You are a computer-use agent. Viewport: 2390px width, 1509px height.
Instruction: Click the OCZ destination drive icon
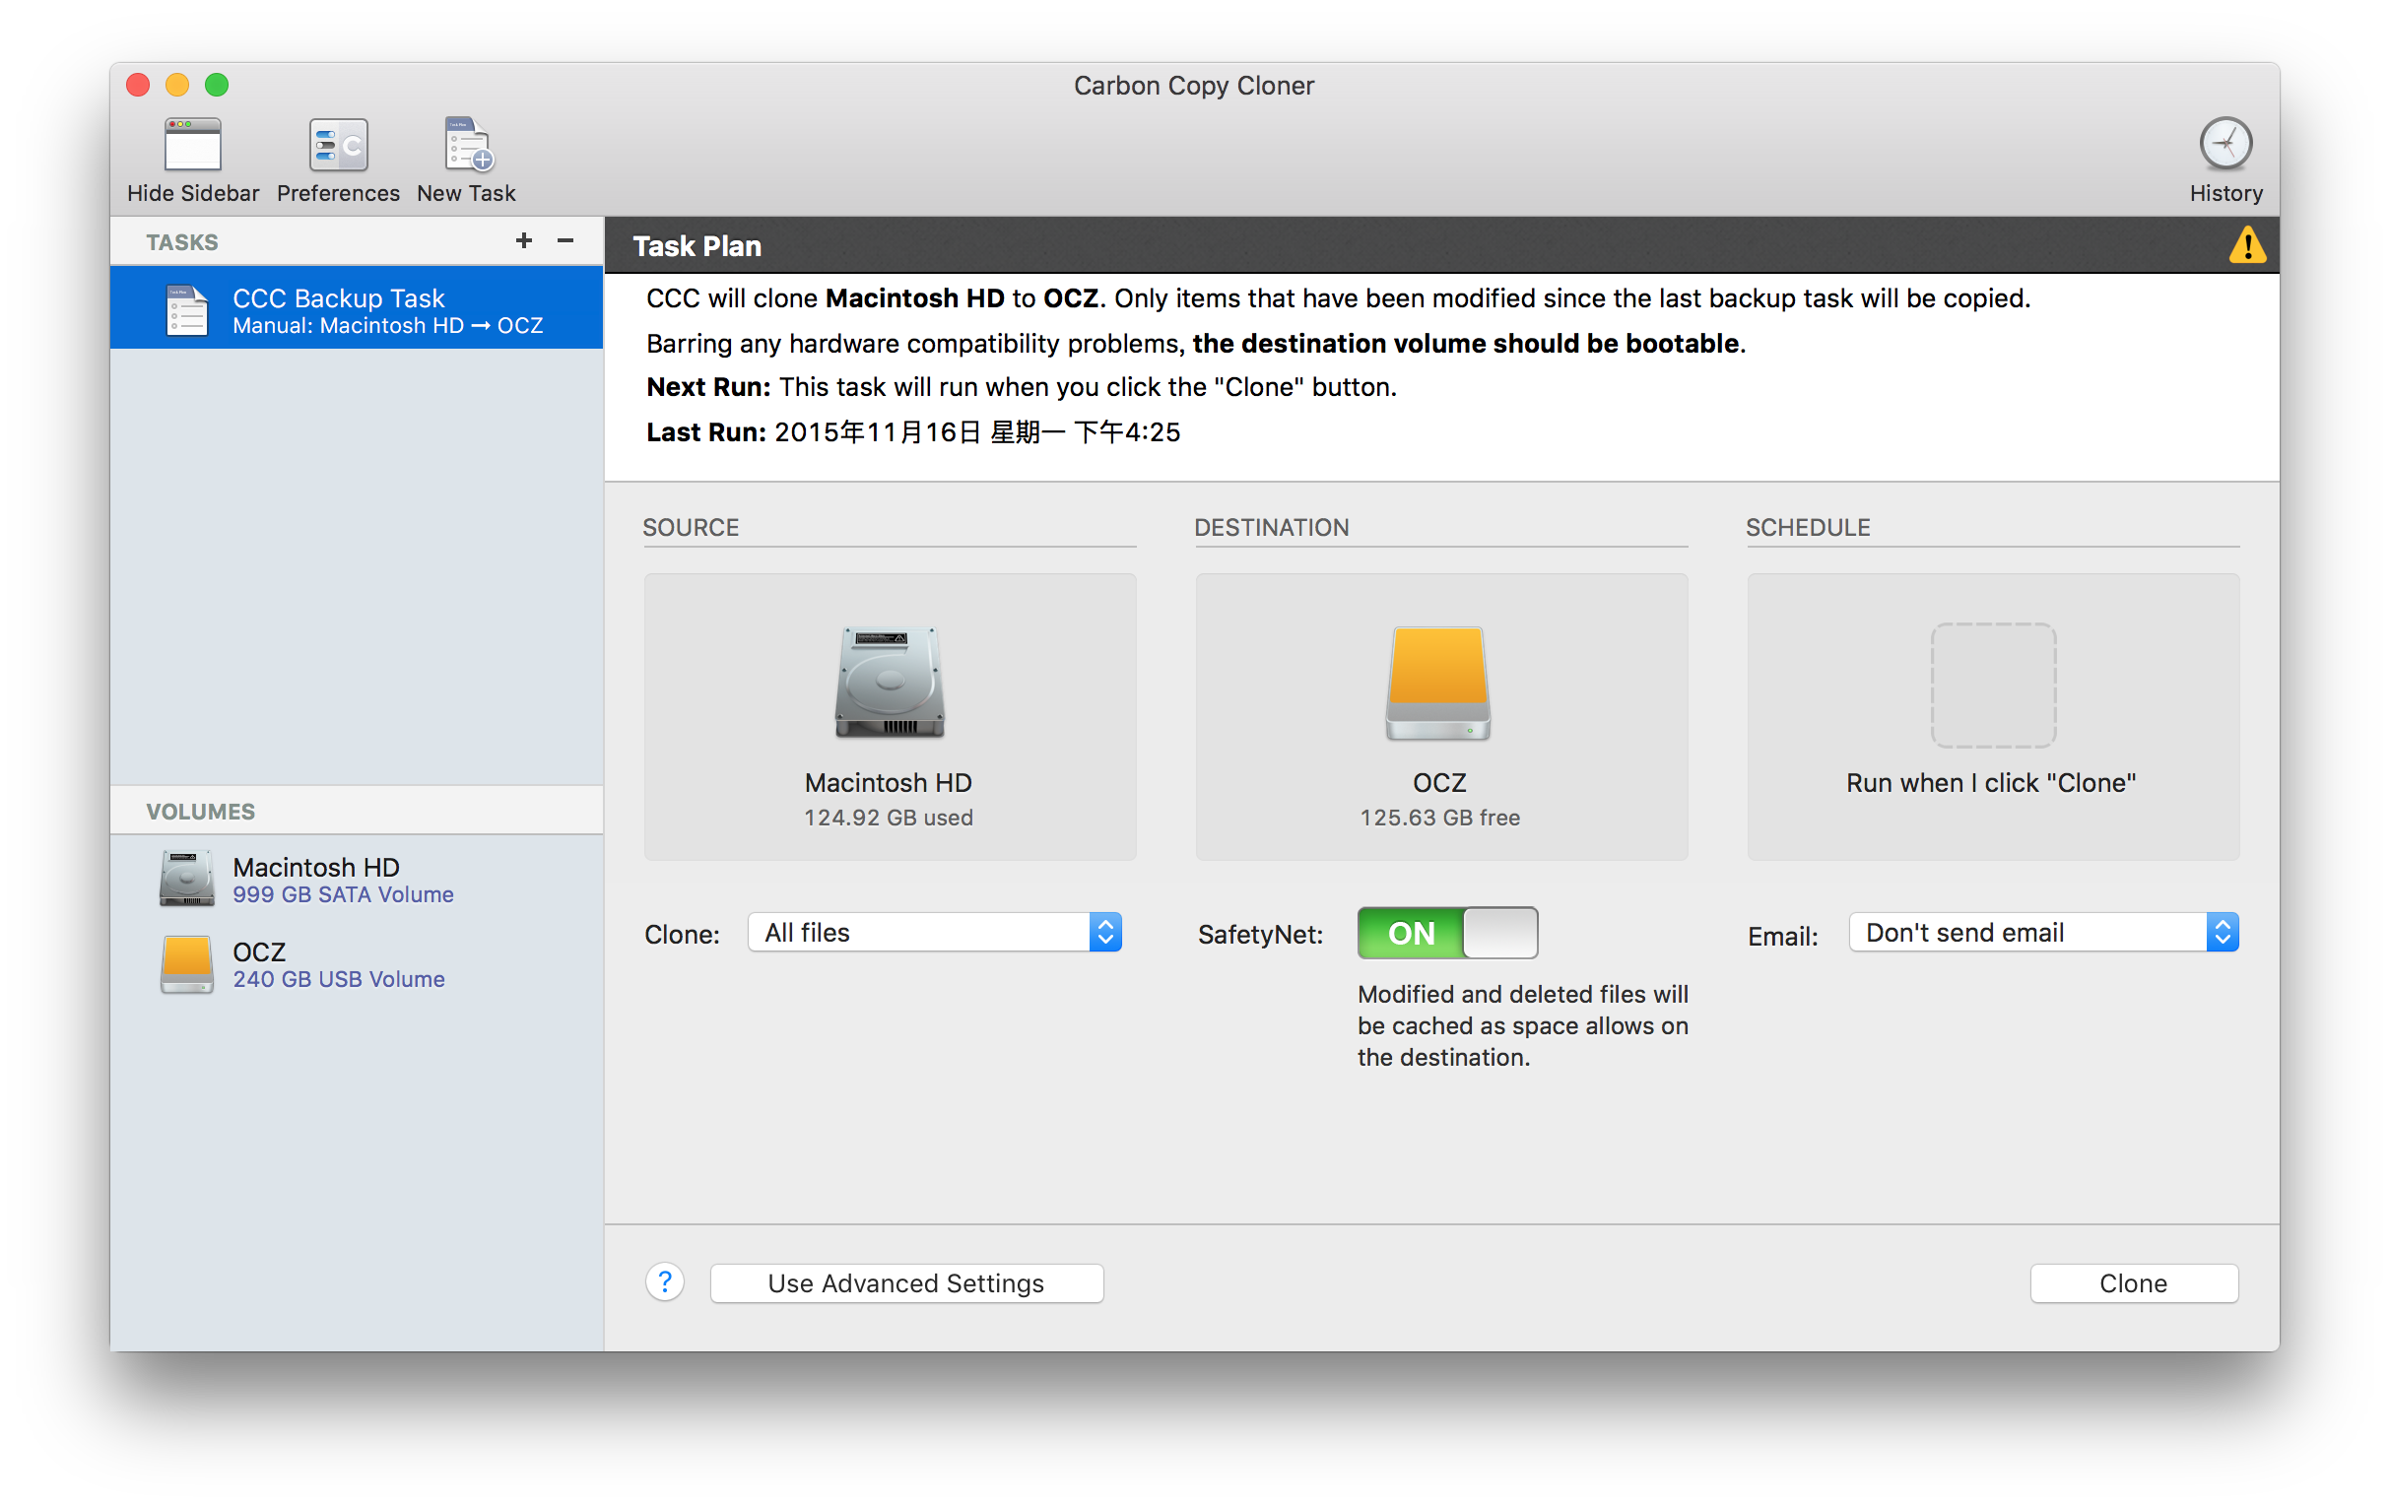[x=1437, y=684]
